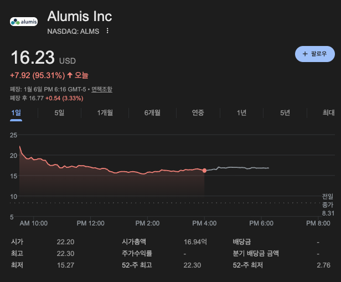Screen dimensions: 341x282
Task: Click the PM 8:00 axis label
Action: point(318,223)
